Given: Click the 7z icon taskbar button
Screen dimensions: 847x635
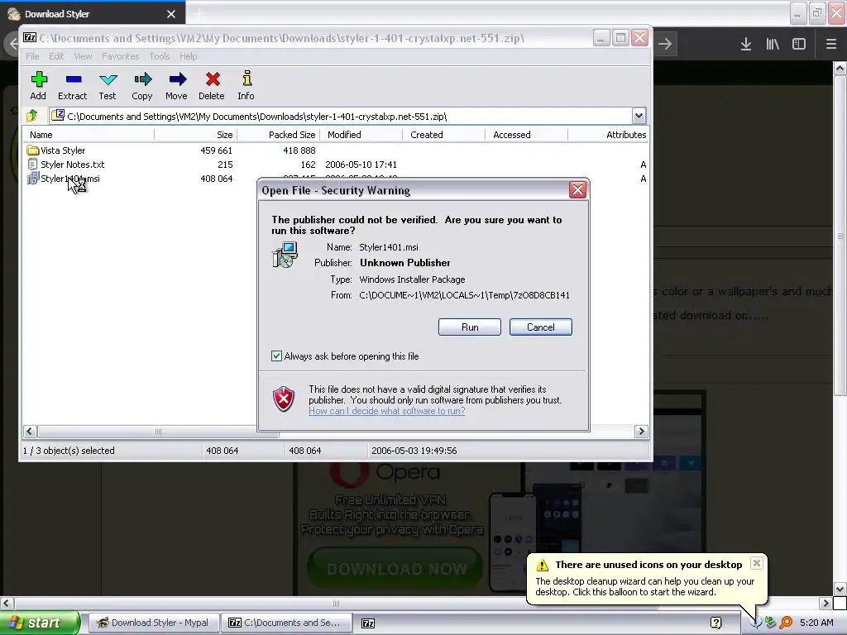Looking at the screenshot, I should click(x=368, y=623).
